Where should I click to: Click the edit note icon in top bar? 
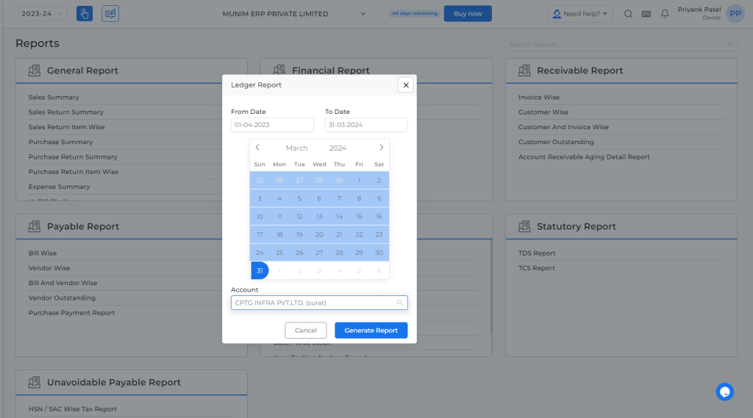point(110,13)
